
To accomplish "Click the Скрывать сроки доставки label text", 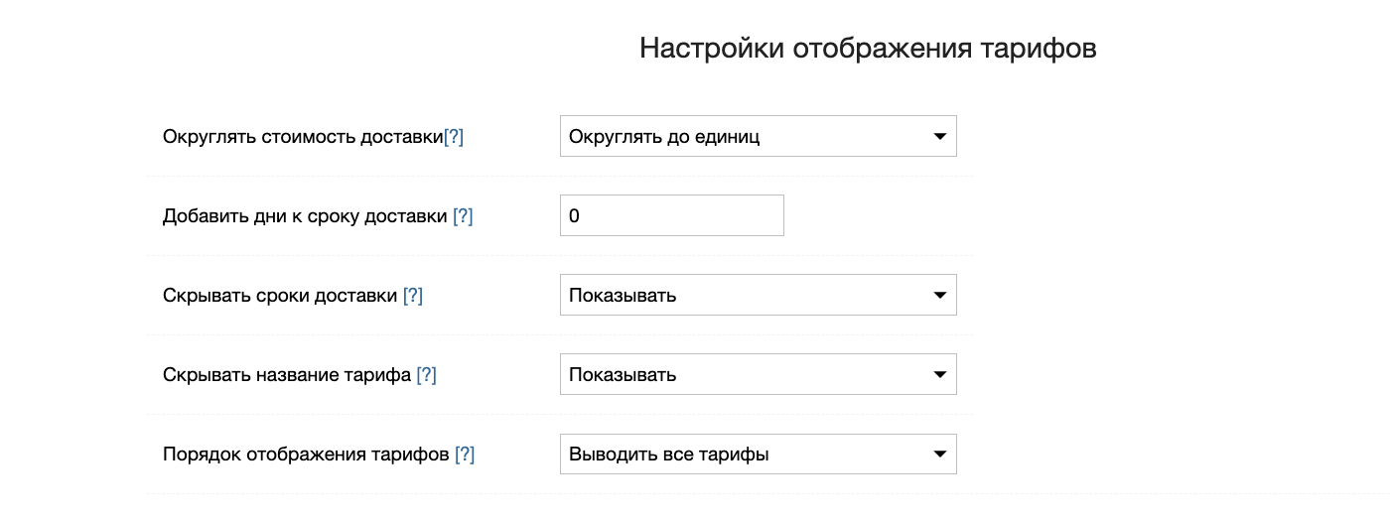I will 280,296.
